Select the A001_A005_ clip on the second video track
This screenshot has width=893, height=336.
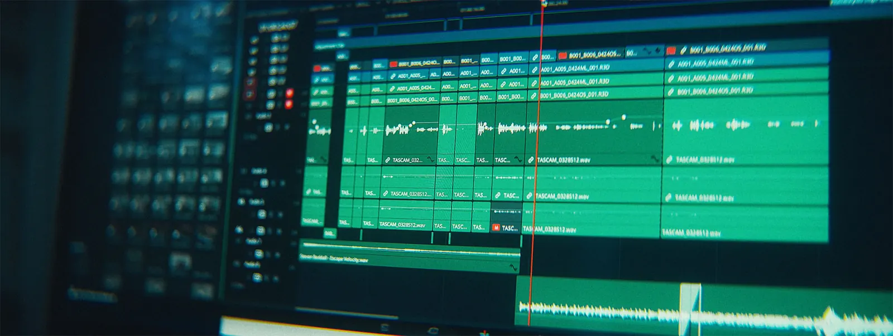click(x=408, y=76)
